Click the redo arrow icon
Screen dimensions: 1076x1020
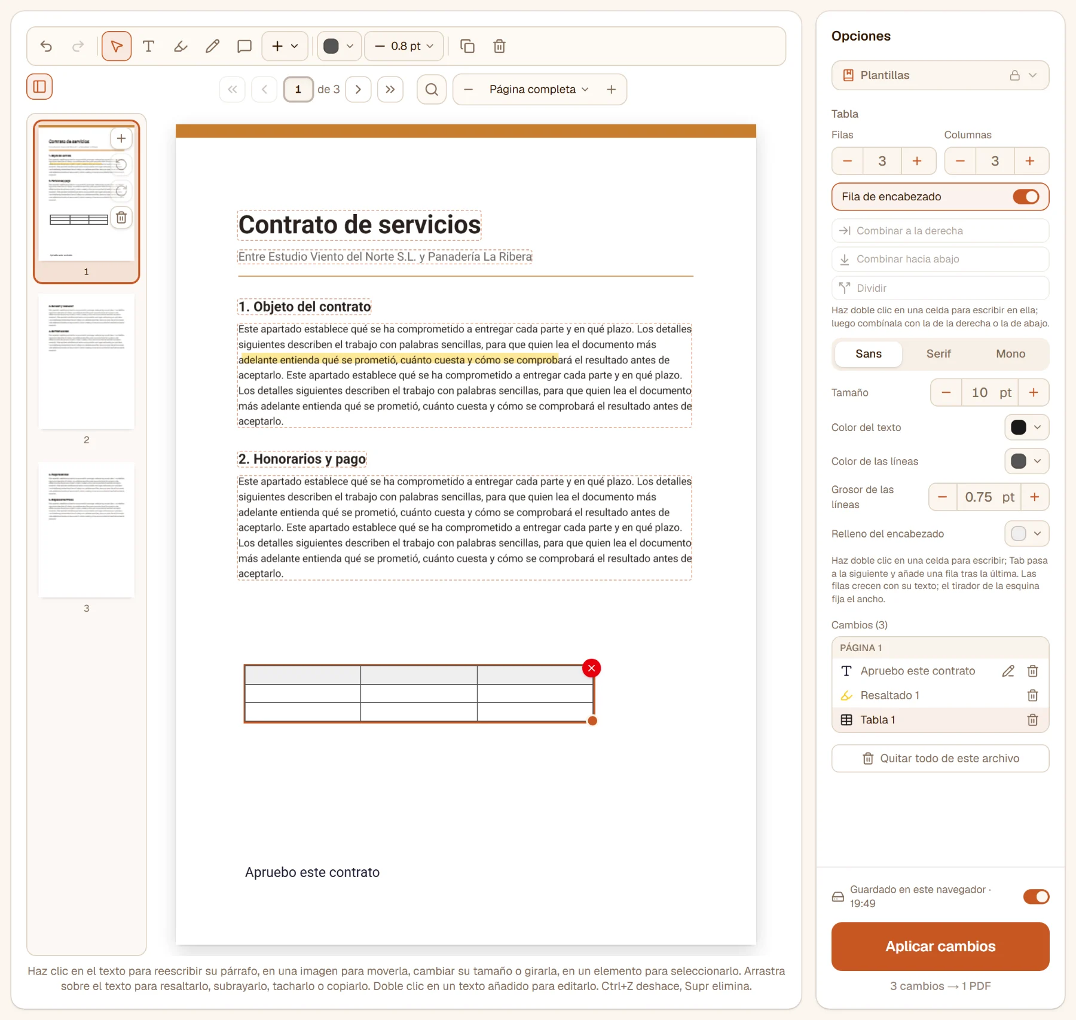78,46
